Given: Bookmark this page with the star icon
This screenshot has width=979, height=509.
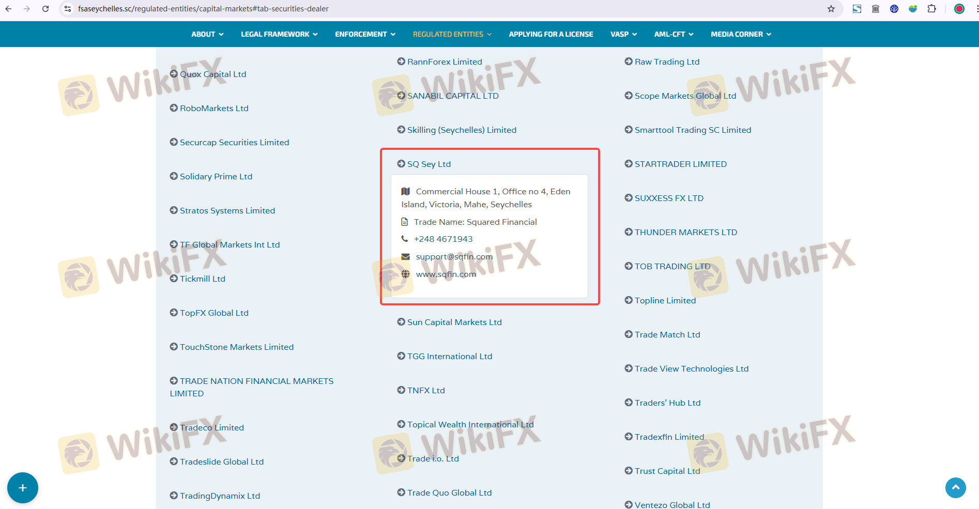Looking at the screenshot, I should 831,9.
